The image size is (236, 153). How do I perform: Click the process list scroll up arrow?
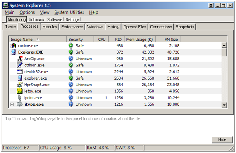point(224,45)
